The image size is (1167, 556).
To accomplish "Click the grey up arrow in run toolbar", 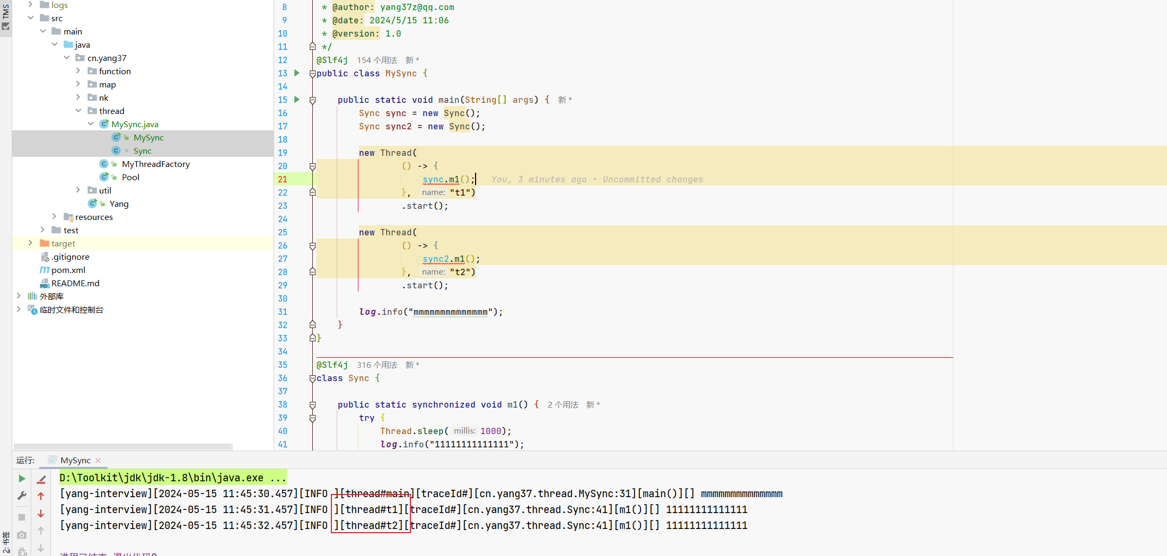I will click(x=41, y=531).
